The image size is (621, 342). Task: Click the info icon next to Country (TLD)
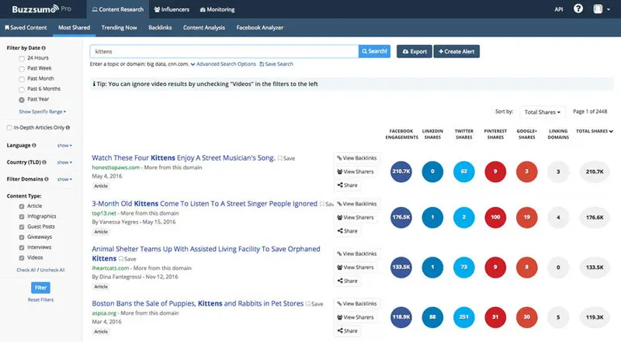click(44, 162)
